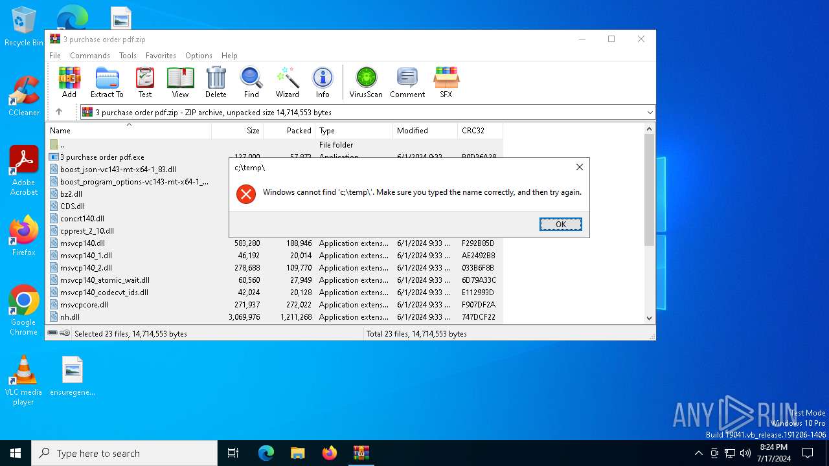Show hidden tray icons chevron

click(x=698, y=453)
